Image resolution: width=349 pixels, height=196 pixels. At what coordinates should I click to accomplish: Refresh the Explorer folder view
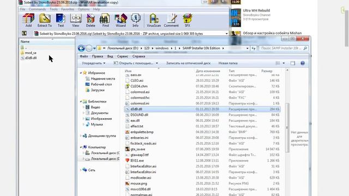[254, 48]
